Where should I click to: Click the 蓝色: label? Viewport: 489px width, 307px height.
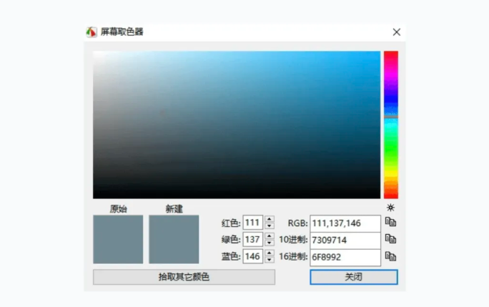(231, 257)
